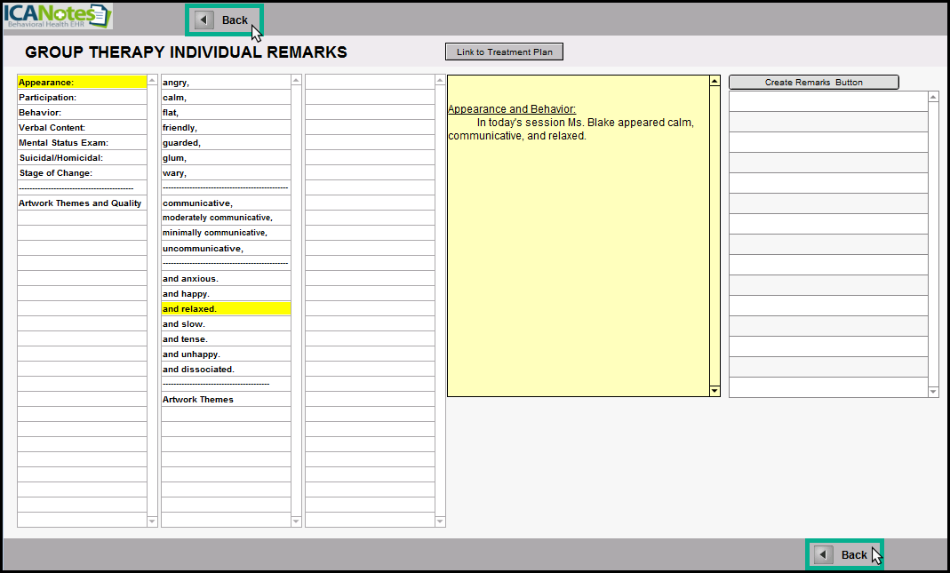950x573 pixels.
Task: Pick Artwork Themes and Quality
Action: pyautogui.click(x=82, y=203)
